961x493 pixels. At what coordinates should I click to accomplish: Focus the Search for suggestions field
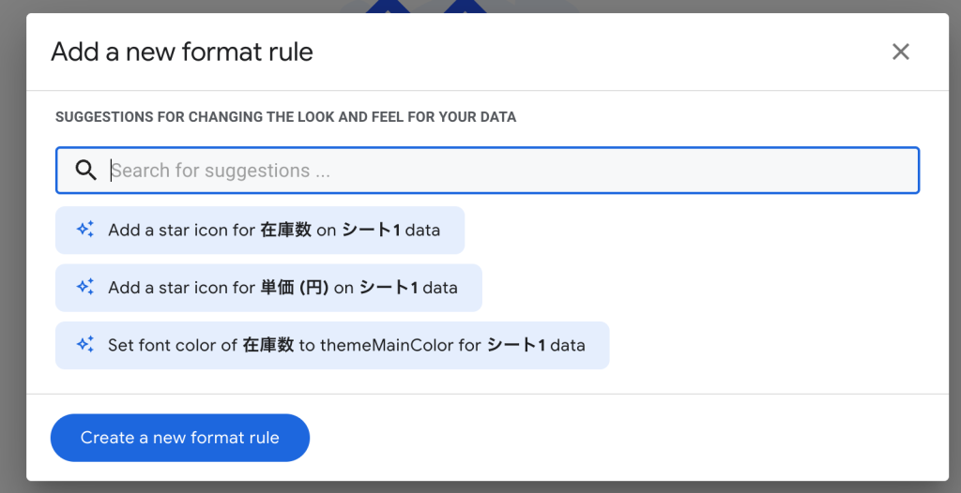507,171
